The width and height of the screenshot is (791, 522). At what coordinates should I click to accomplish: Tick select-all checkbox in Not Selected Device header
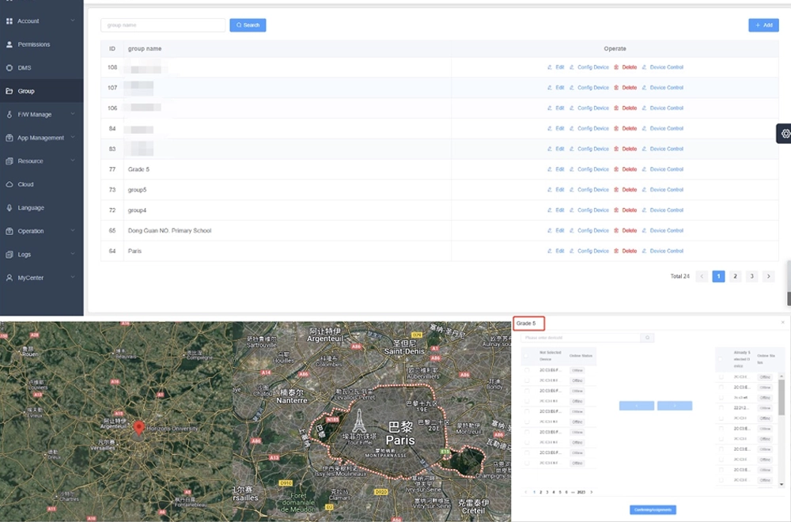point(527,356)
